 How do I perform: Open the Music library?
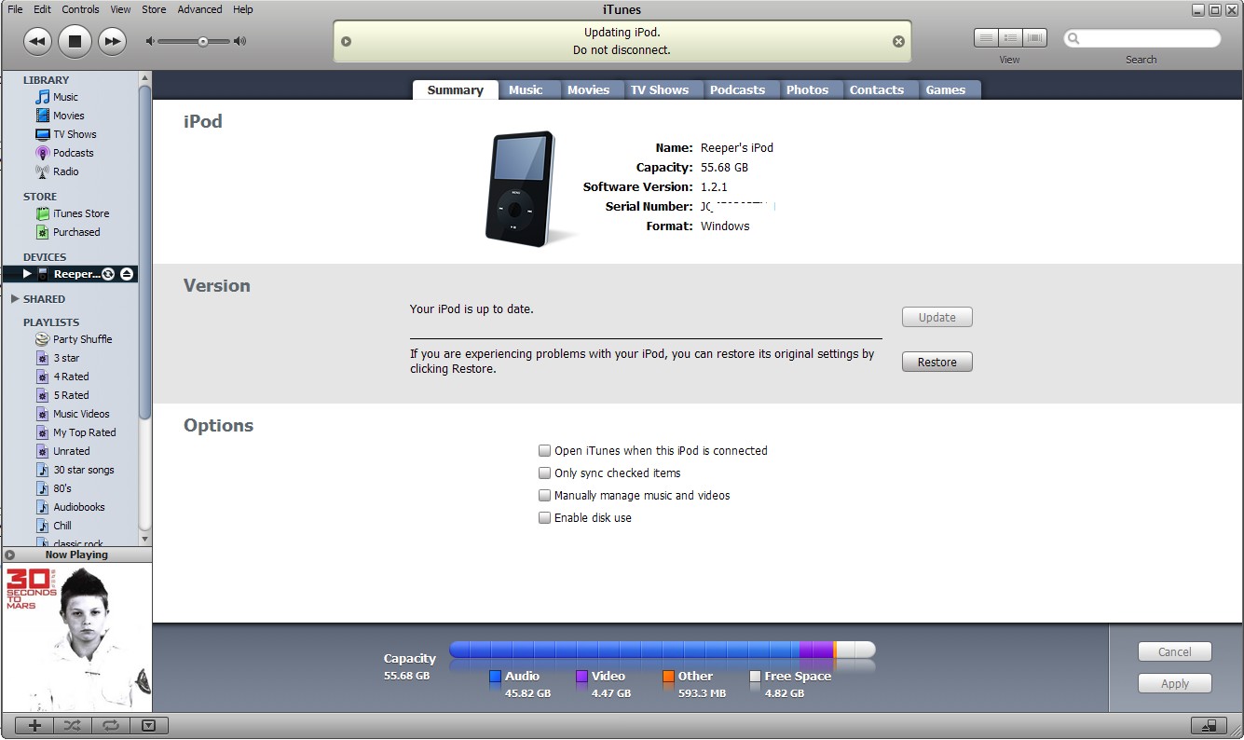pos(65,97)
